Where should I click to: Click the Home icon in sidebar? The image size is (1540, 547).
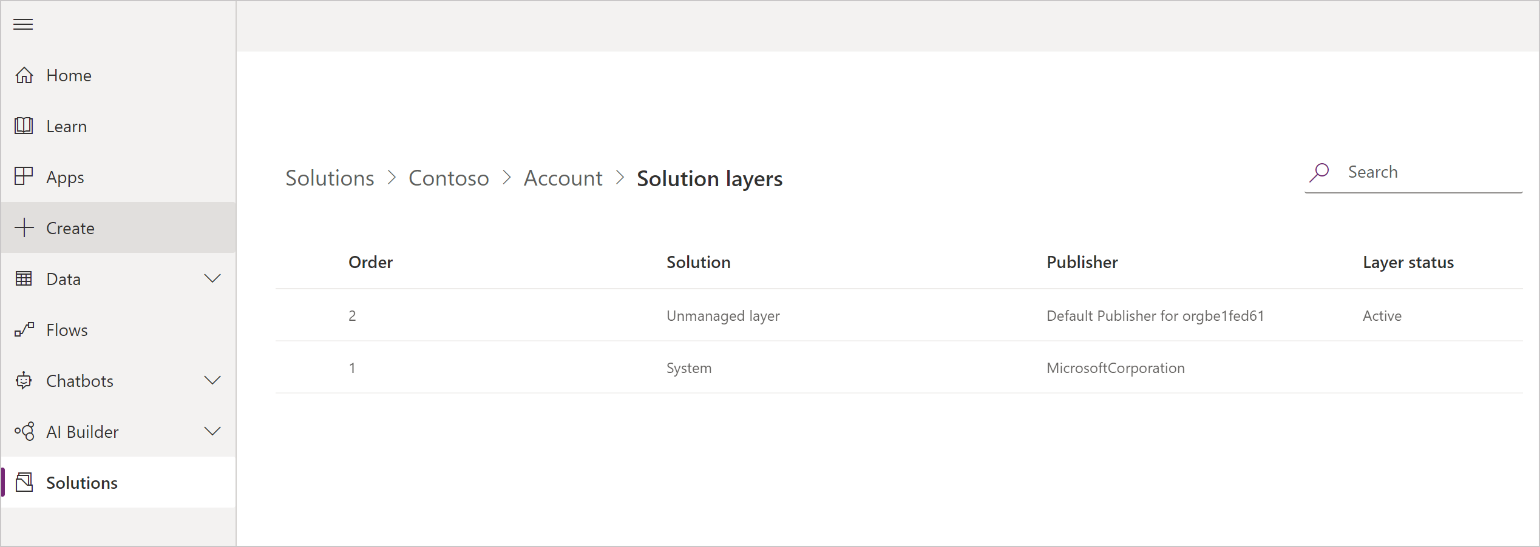[x=24, y=75]
